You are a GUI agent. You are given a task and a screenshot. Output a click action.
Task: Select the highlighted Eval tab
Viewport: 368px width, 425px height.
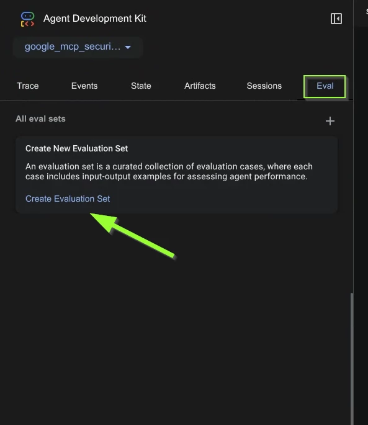tap(325, 86)
